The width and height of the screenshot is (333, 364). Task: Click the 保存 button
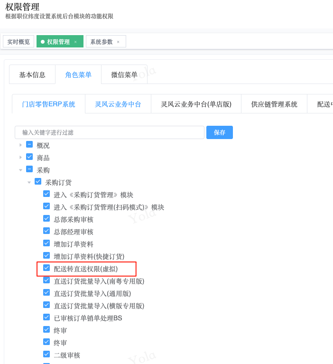[x=219, y=132]
